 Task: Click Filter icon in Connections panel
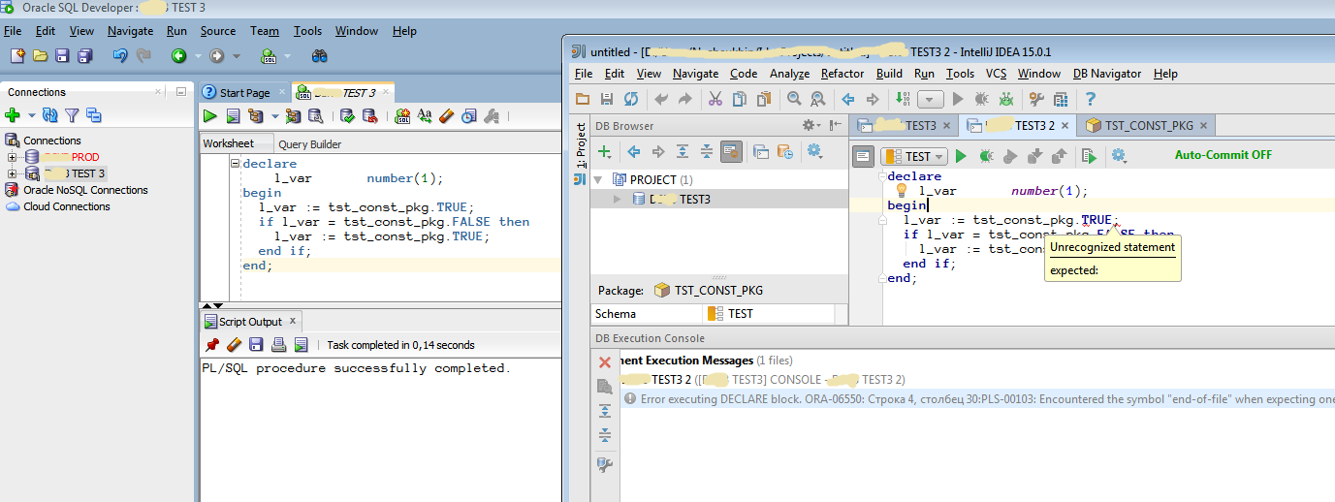pyautogui.click(x=72, y=115)
